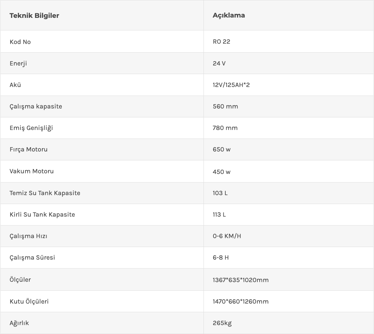
Task: Select the 'Çalışma kapasite' label
Action: point(36,106)
